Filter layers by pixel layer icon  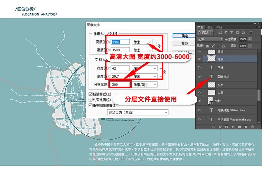[220, 32]
